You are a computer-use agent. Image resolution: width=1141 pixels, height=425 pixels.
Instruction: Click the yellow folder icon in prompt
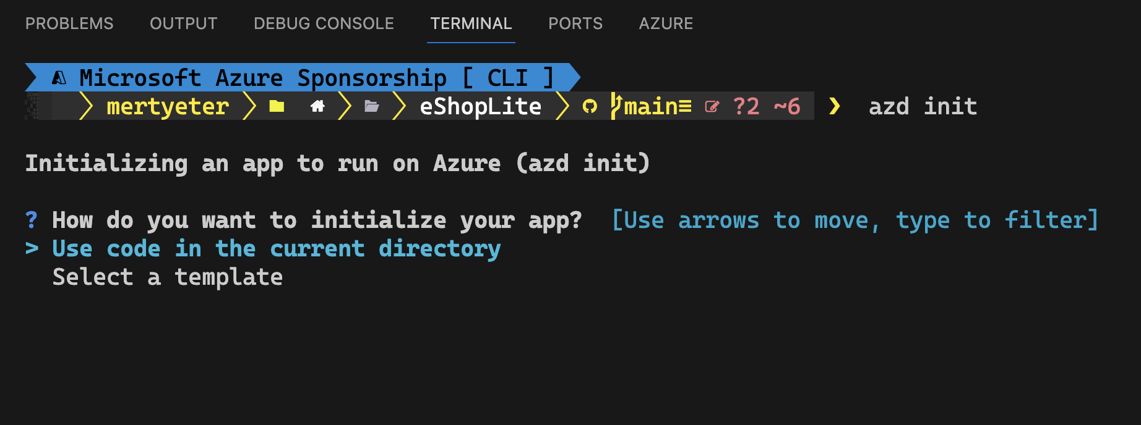click(x=277, y=106)
